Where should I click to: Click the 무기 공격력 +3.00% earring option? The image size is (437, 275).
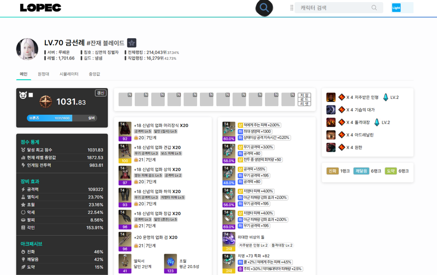(x=256, y=147)
